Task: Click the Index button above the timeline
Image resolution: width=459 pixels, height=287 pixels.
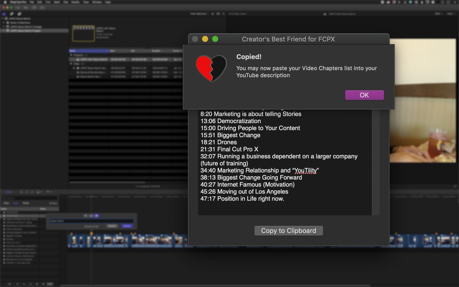Action: coord(9,192)
